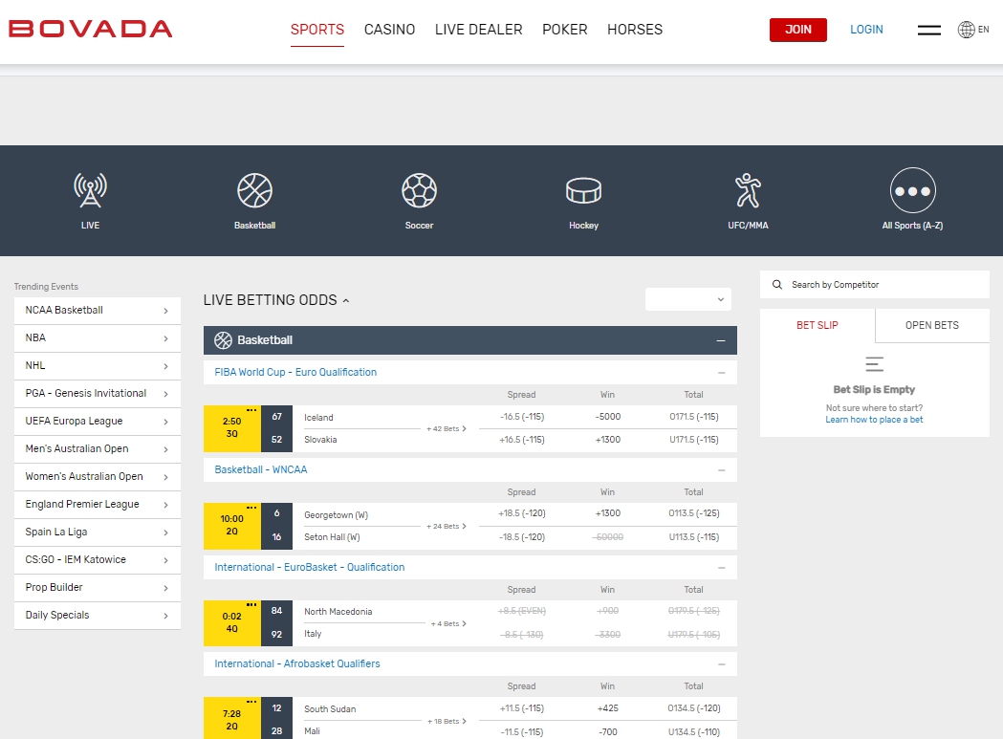Viewport: 1003px width, 739px height.
Task: Collapse FIBA World Cup Euro Qualification group
Action: pos(721,373)
